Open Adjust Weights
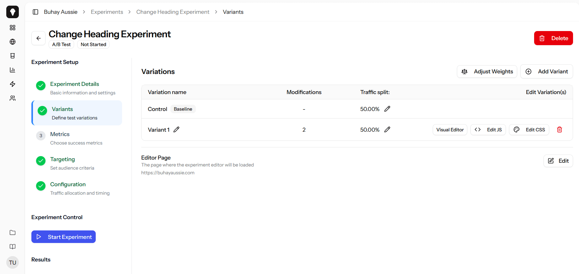Screen dimensions: 579x274 pos(487,71)
